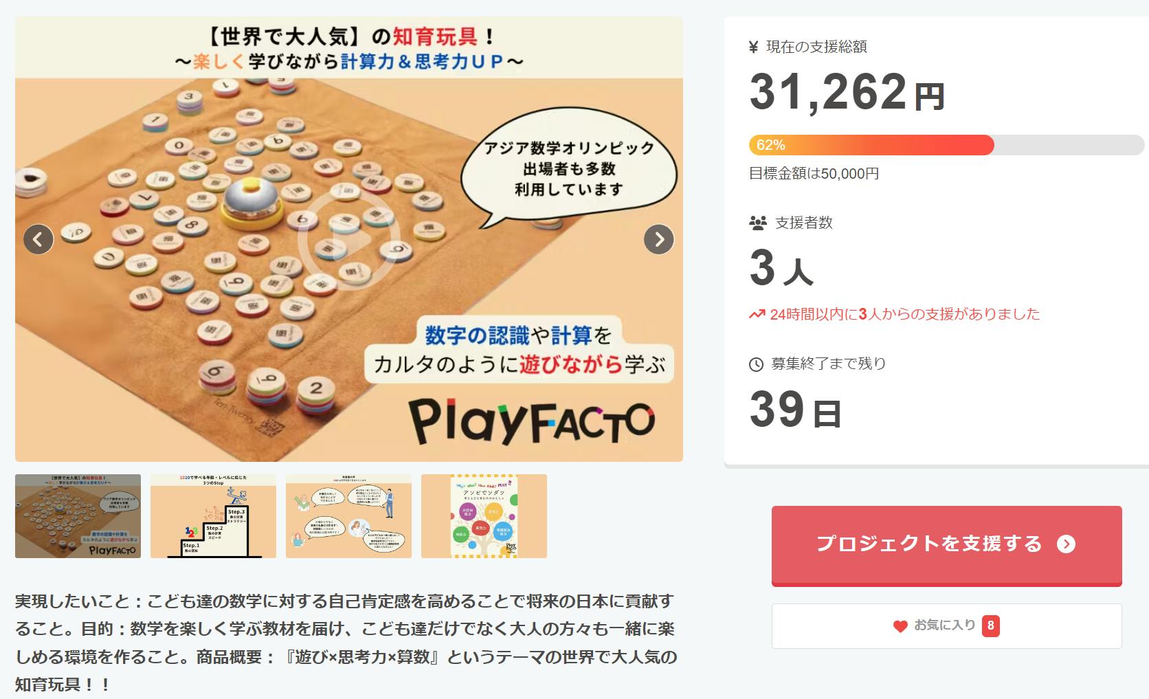Click the 24時間以内に3人からの支援 notice
Viewport: 1149px width, 699px height.
[904, 315]
